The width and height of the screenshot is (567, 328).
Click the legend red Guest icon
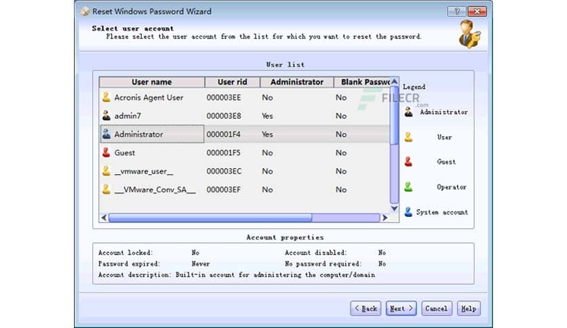408,161
